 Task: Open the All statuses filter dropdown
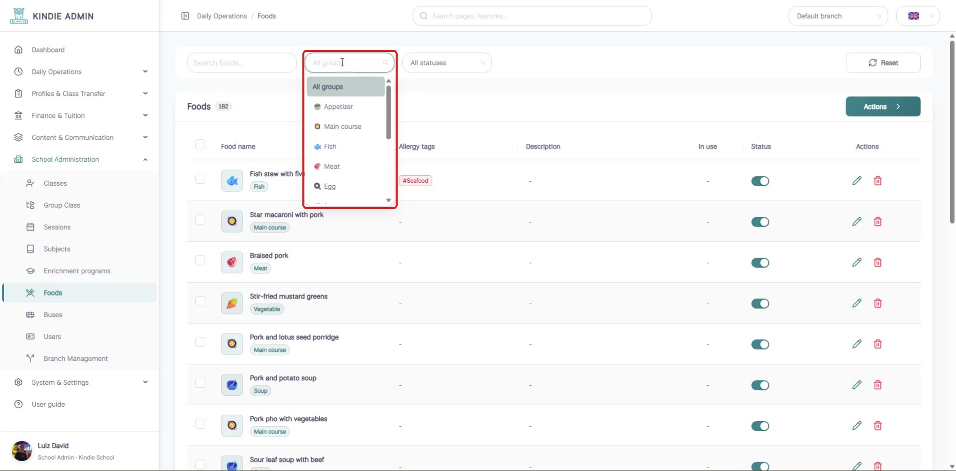pyautogui.click(x=447, y=63)
